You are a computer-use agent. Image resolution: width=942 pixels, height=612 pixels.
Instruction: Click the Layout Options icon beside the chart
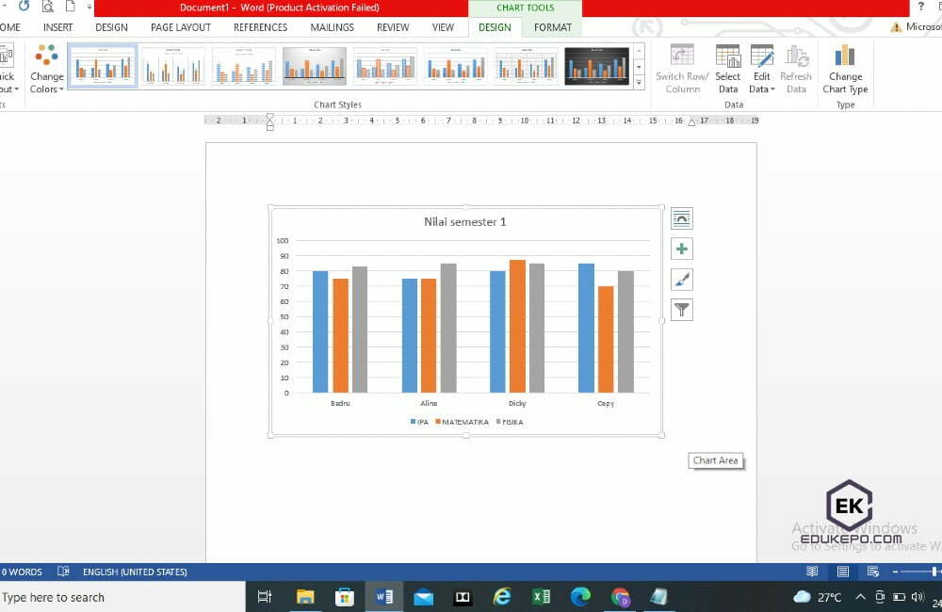pos(681,217)
